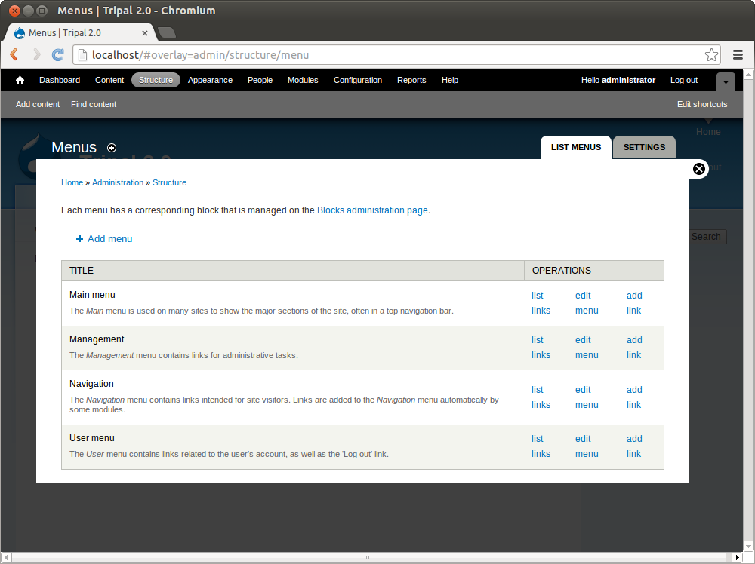Switch to the Settings tab

click(644, 147)
